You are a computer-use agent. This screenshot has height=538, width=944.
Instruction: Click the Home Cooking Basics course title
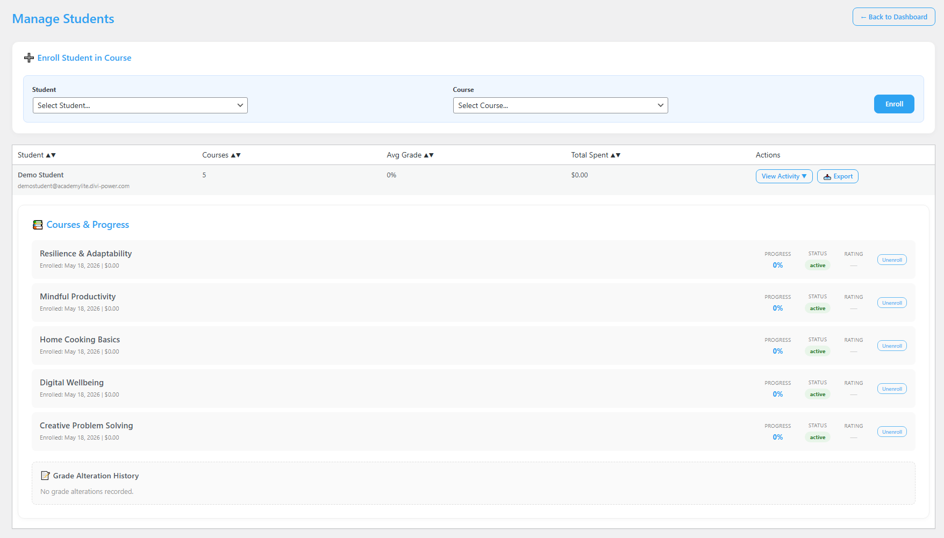click(80, 340)
